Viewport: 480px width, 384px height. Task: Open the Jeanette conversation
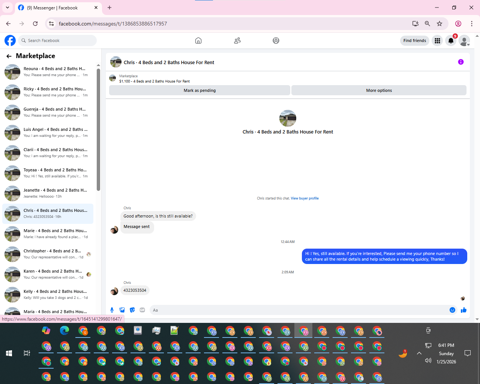[48, 193]
